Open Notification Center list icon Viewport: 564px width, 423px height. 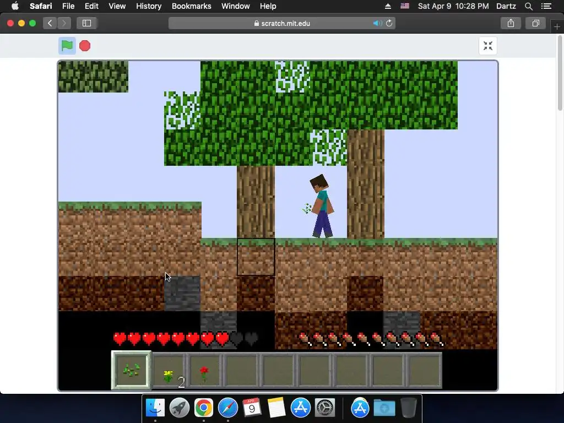click(546, 6)
